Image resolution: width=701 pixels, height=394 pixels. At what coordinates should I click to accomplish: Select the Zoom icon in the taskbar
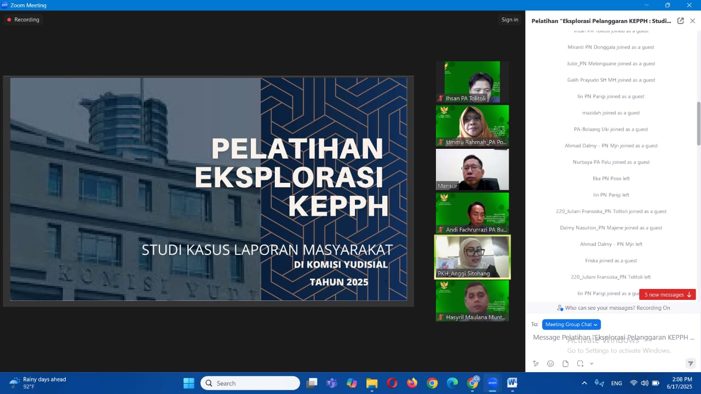492,383
